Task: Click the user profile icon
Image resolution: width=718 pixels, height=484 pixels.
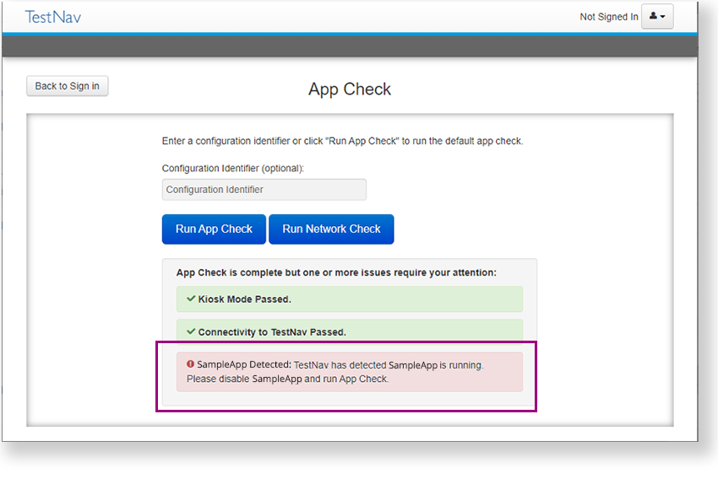Action: pyautogui.click(x=653, y=17)
